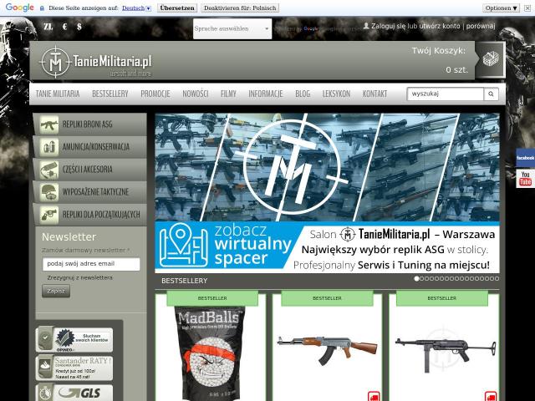Click the Zaloguj się link

pyautogui.click(x=388, y=26)
